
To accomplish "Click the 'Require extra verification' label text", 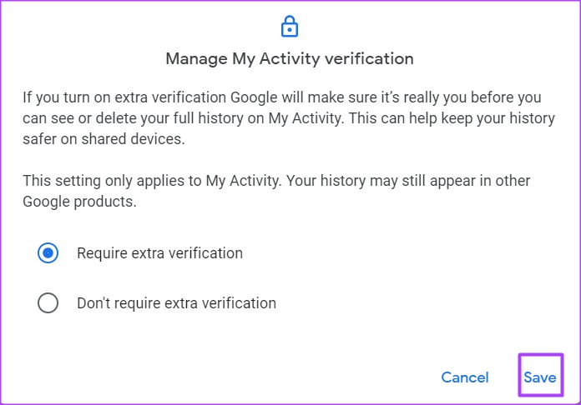I will 159,253.
